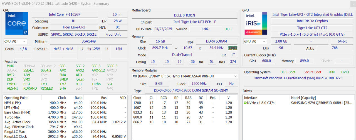The image size is (356, 140).
Task: Click the green NVMe drive status icon
Action: point(245,103)
